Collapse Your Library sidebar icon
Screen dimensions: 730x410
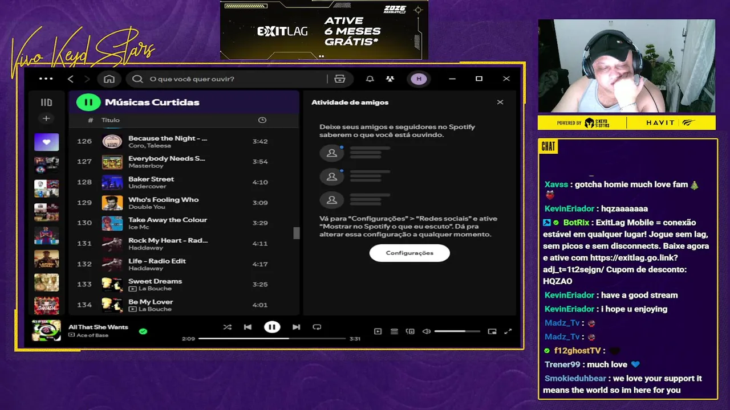pos(46,102)
